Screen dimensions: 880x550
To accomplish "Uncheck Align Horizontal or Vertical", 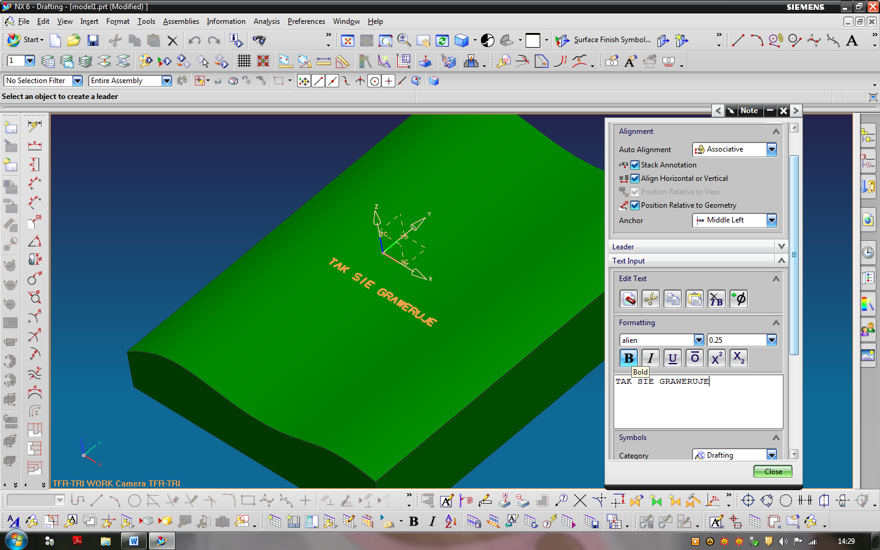I will [x=635, y=178].
